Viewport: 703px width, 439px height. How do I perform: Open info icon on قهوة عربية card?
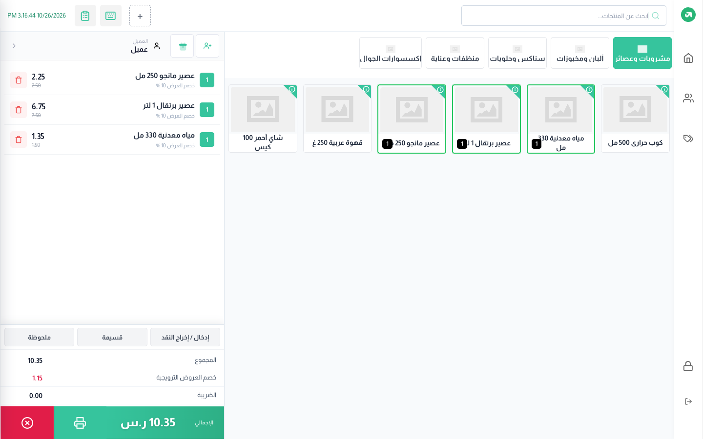coord(366,90)
